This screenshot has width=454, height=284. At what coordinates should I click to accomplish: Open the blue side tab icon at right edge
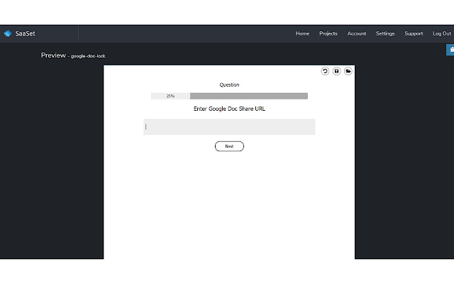click(x=450, y=50)
